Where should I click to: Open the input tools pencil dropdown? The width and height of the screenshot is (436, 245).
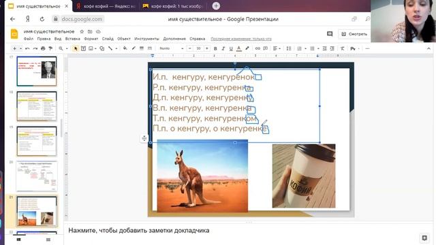tap(354, 48)
